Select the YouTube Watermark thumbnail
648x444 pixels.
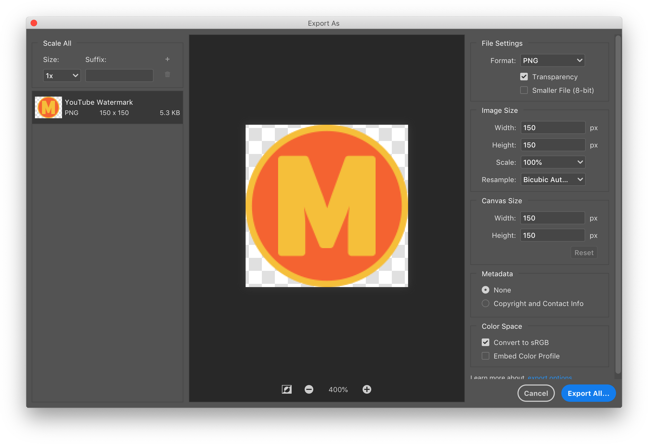pos(48,107)
